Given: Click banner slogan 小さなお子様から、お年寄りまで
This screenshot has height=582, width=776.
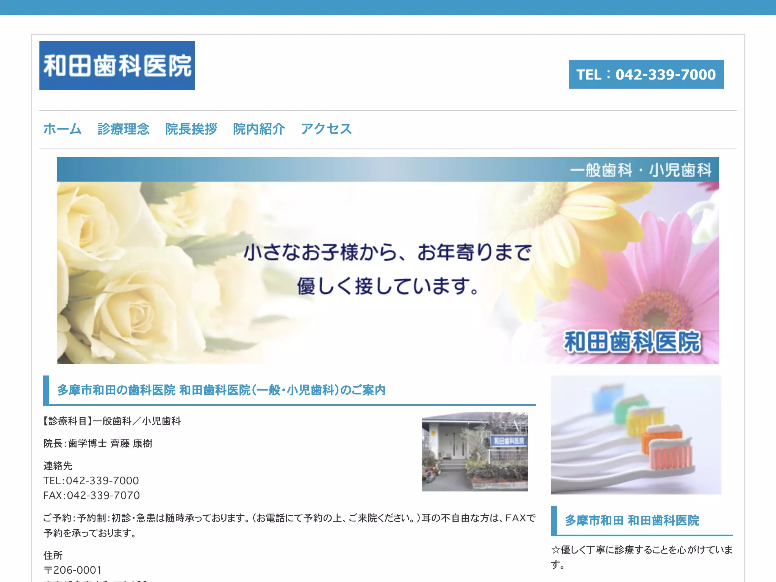Looking at the screenshot, I should (388, 252).
